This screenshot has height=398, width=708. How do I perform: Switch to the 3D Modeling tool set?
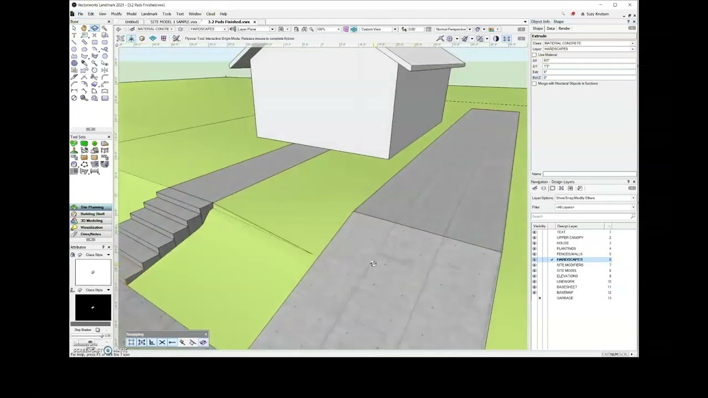91,221
